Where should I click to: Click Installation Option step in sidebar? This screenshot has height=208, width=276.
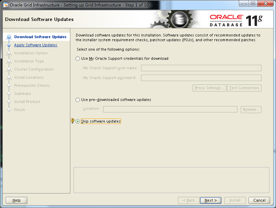coord(31,53)
